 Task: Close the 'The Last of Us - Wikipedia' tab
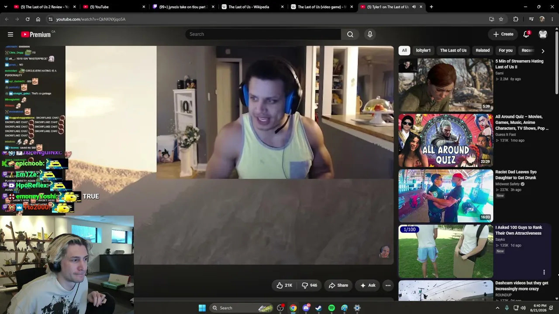282,7
